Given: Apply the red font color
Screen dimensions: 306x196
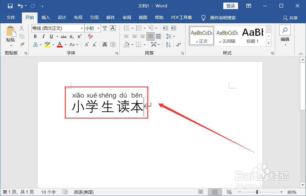Looking at the screenshot, I should pos(59,44).
